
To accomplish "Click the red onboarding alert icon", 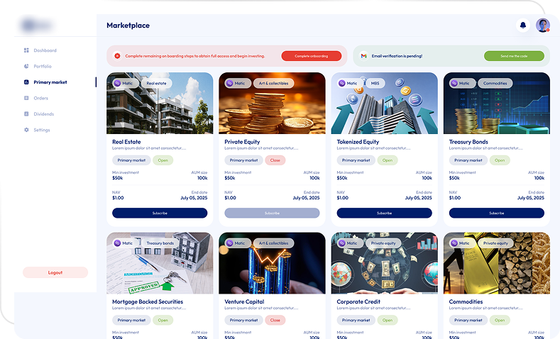I will [x=117, y=55].
